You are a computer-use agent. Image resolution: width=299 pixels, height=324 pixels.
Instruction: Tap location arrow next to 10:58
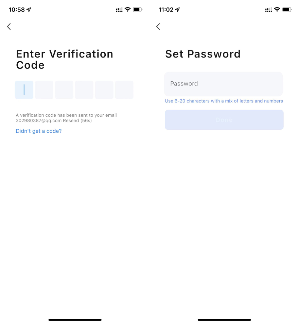pos(29,10)
